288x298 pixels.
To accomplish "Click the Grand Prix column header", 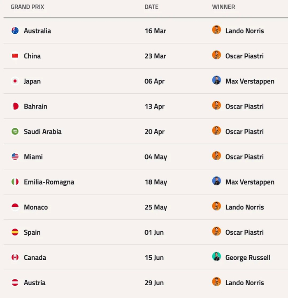I will pyautogui.click(x=28, y=7).
